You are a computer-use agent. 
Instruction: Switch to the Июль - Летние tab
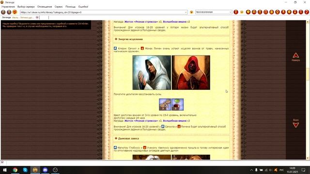(x=23, y=17)
